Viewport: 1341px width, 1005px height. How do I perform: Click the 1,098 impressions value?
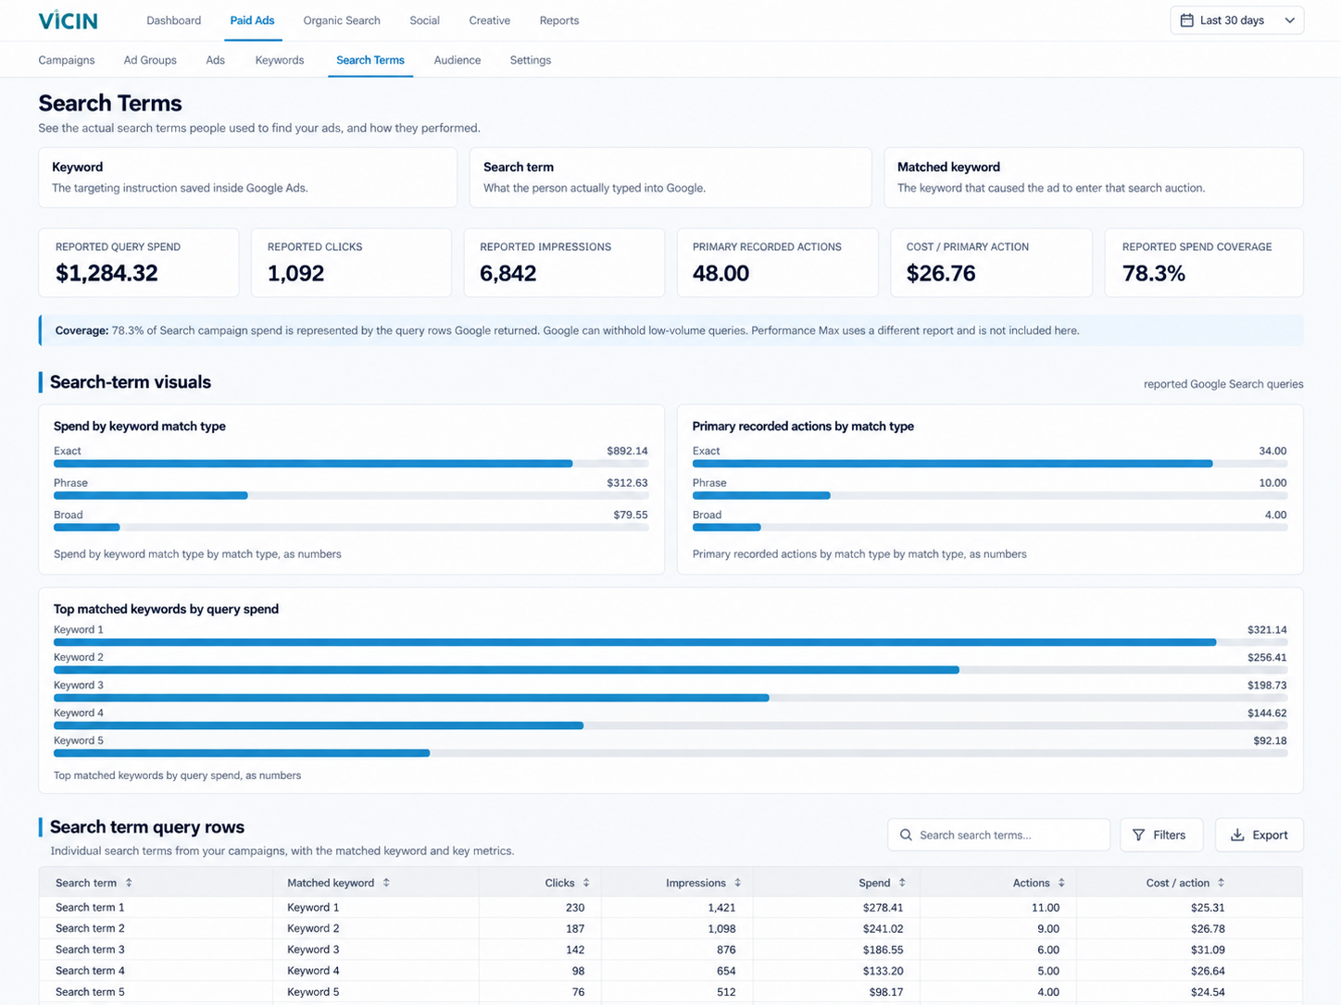[721, 928]
